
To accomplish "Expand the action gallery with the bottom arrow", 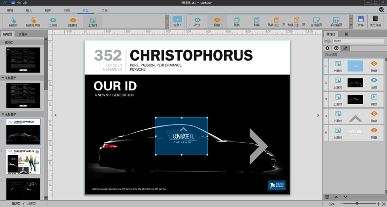I will tap(351, 25).
